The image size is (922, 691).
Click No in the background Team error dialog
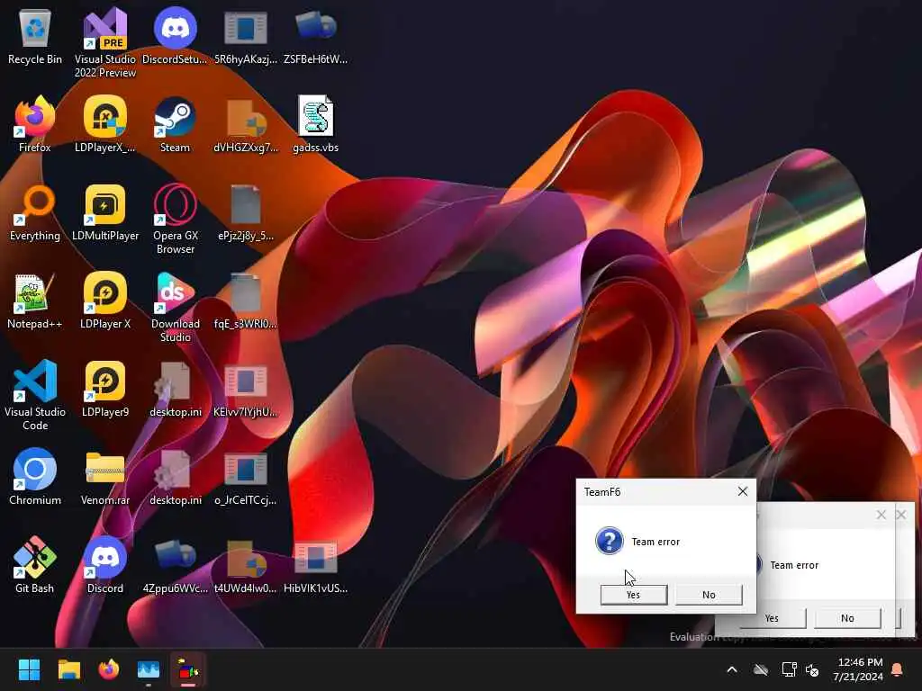(x=847, y=618)
